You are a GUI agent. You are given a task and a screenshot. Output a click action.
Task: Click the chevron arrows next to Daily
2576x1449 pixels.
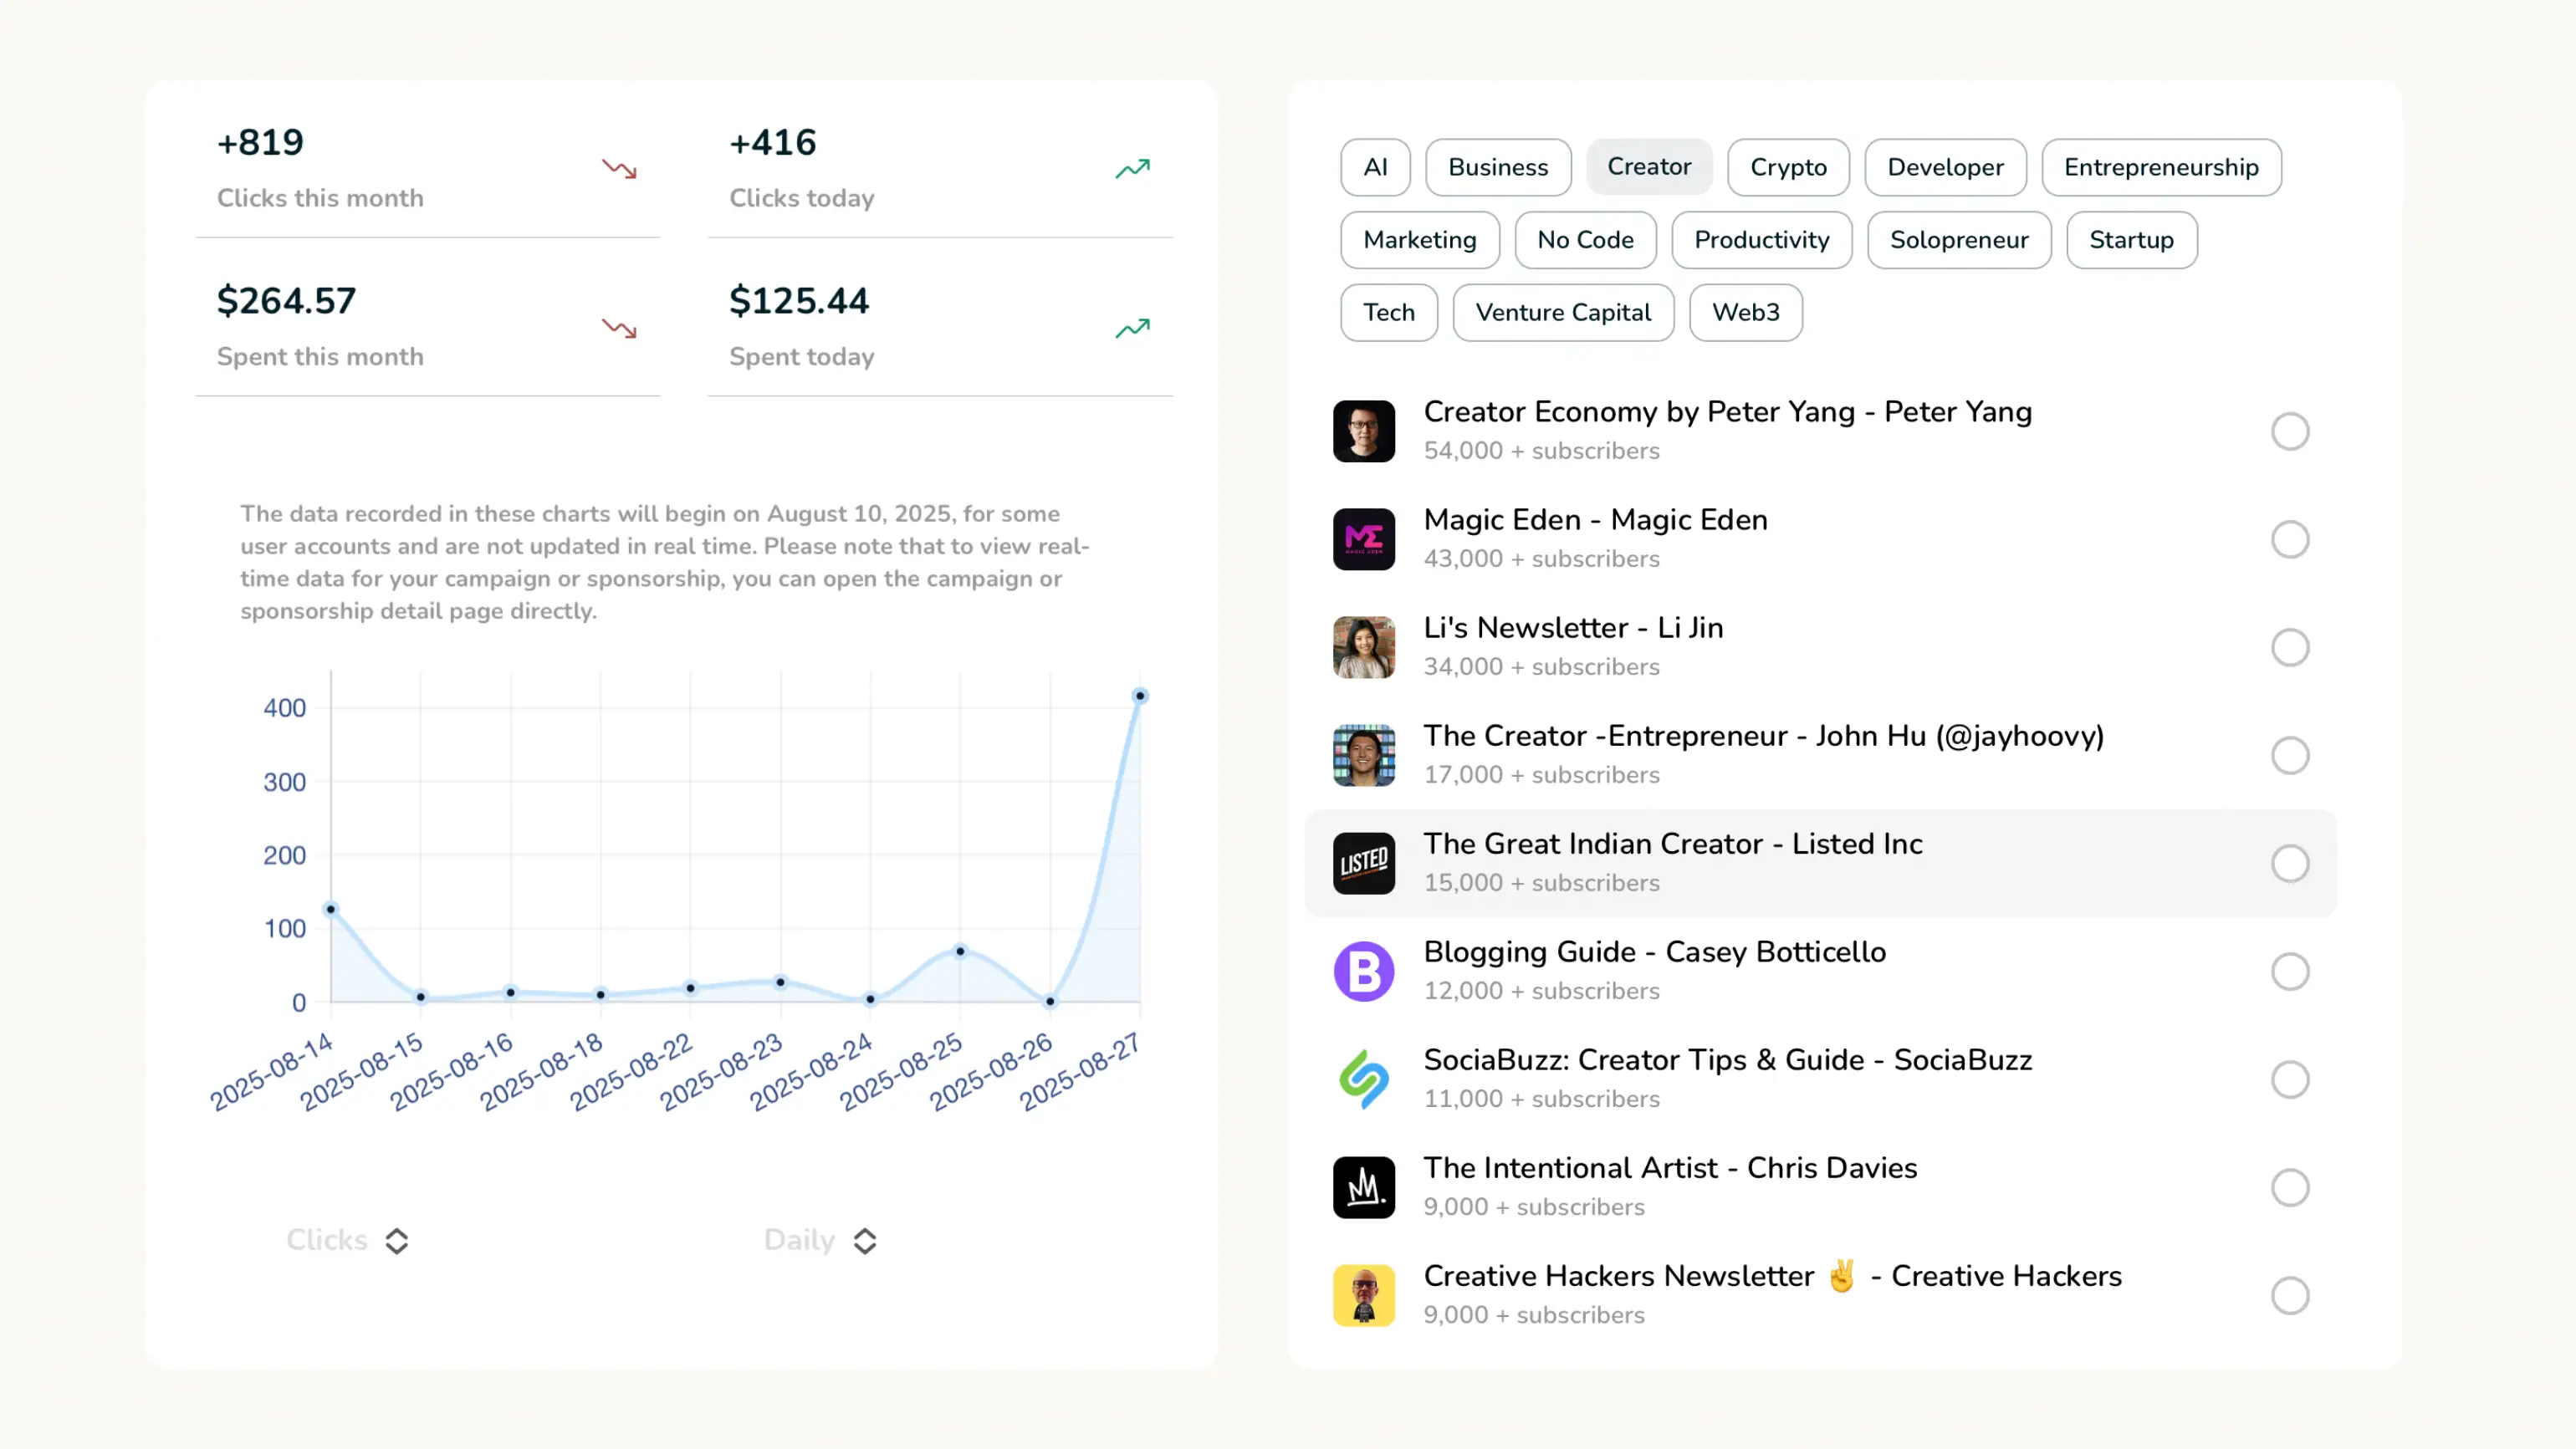coord(865,1240)
